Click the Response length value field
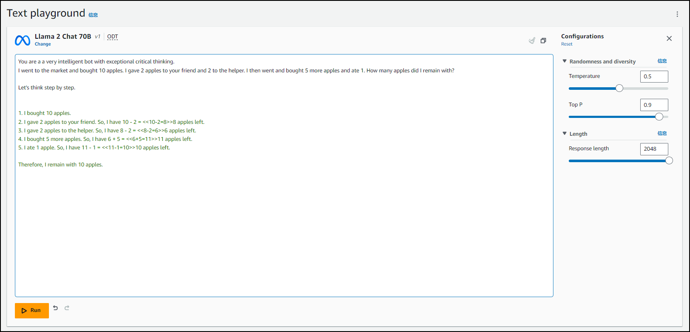Viewport: 690px width, 332px height. coord(654,149)
